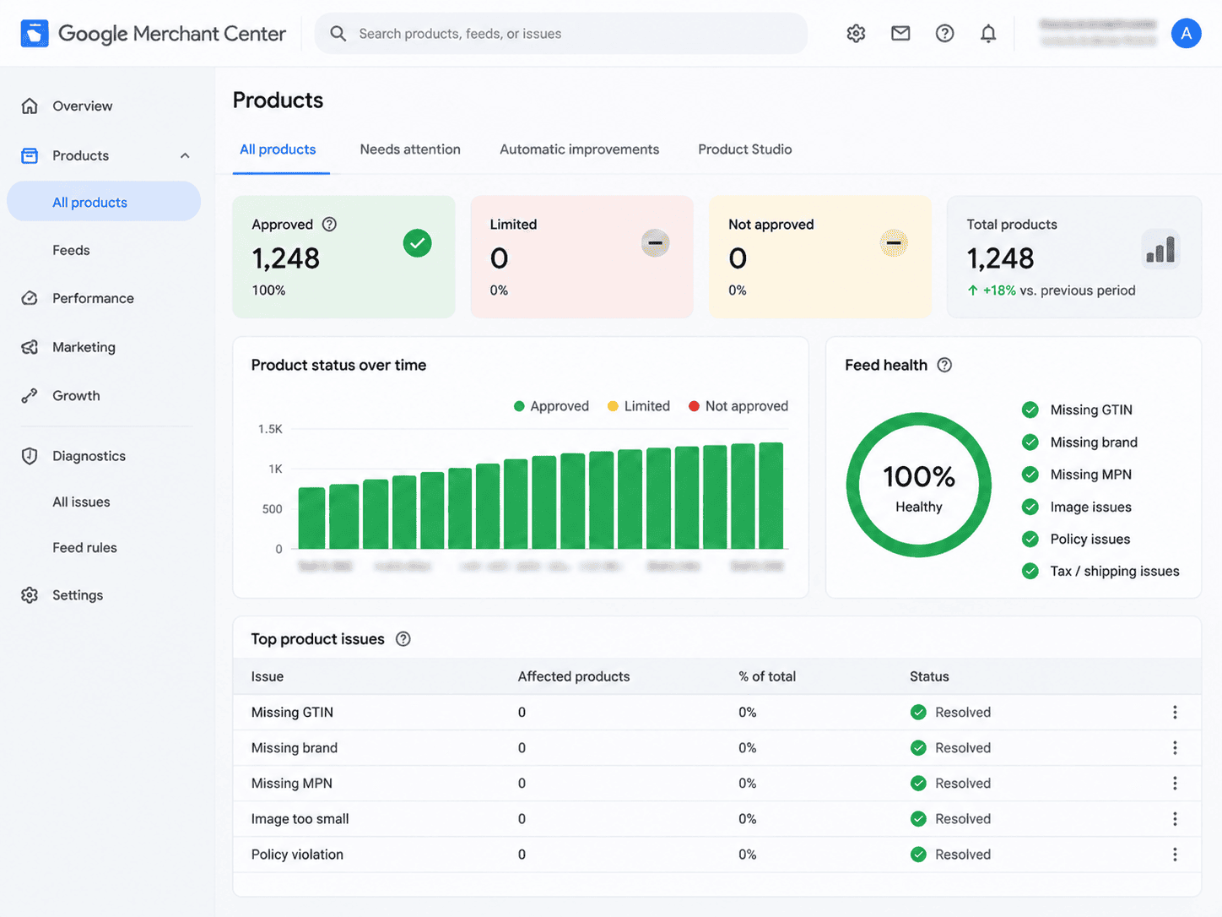This screenshot has width=1222, height=917.
Task: Select the All products tab
Action: pos(278,149)
